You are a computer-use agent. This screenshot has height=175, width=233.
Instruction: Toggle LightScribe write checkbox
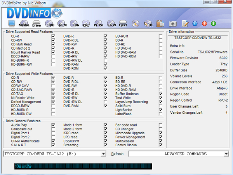point(160,110)
